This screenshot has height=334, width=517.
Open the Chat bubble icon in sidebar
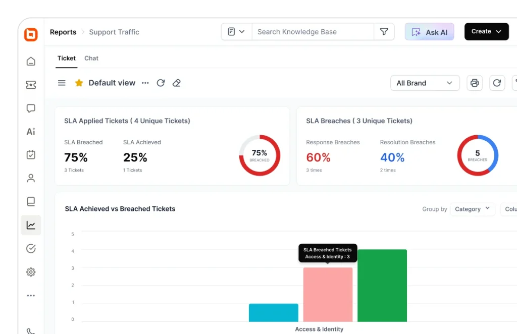pyautogui.click(x=31, y=108)
